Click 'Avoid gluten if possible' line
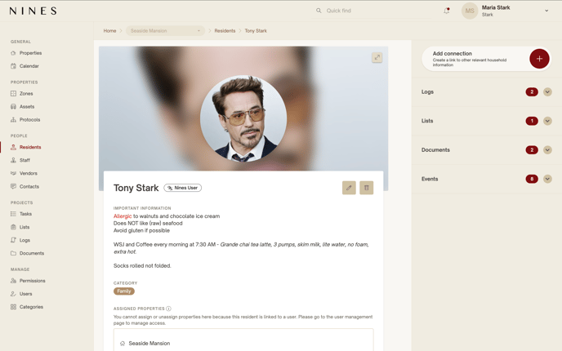 [x=141, y=230]
